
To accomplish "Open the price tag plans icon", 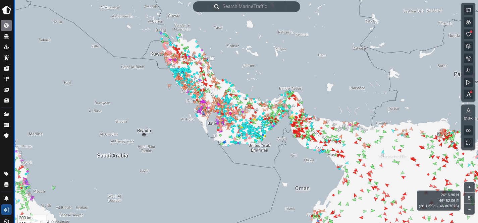I will click(6, 174).
